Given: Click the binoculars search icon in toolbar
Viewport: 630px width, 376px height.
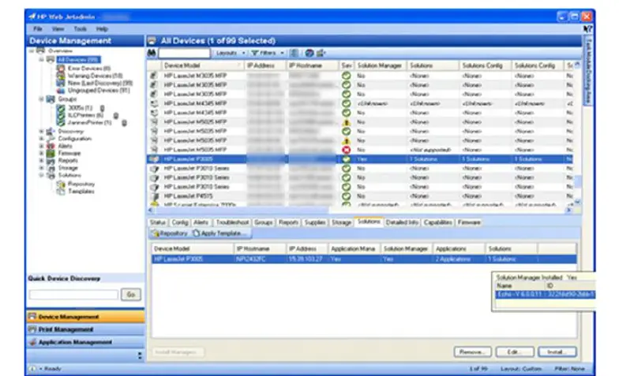Looking at the screenshot, I should [152, 53].
